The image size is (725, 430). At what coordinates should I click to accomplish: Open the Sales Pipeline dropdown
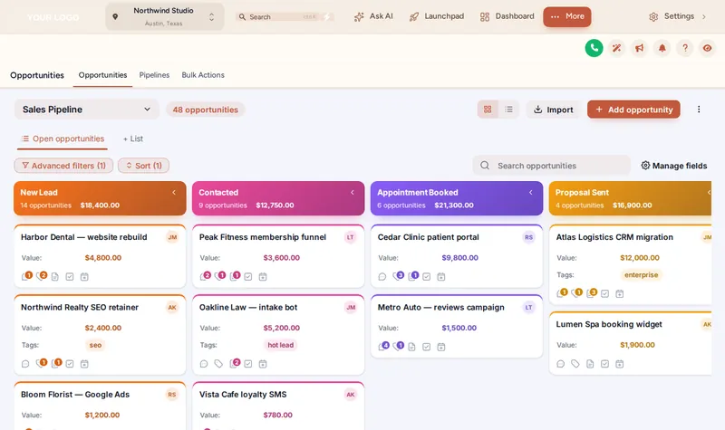86,110
